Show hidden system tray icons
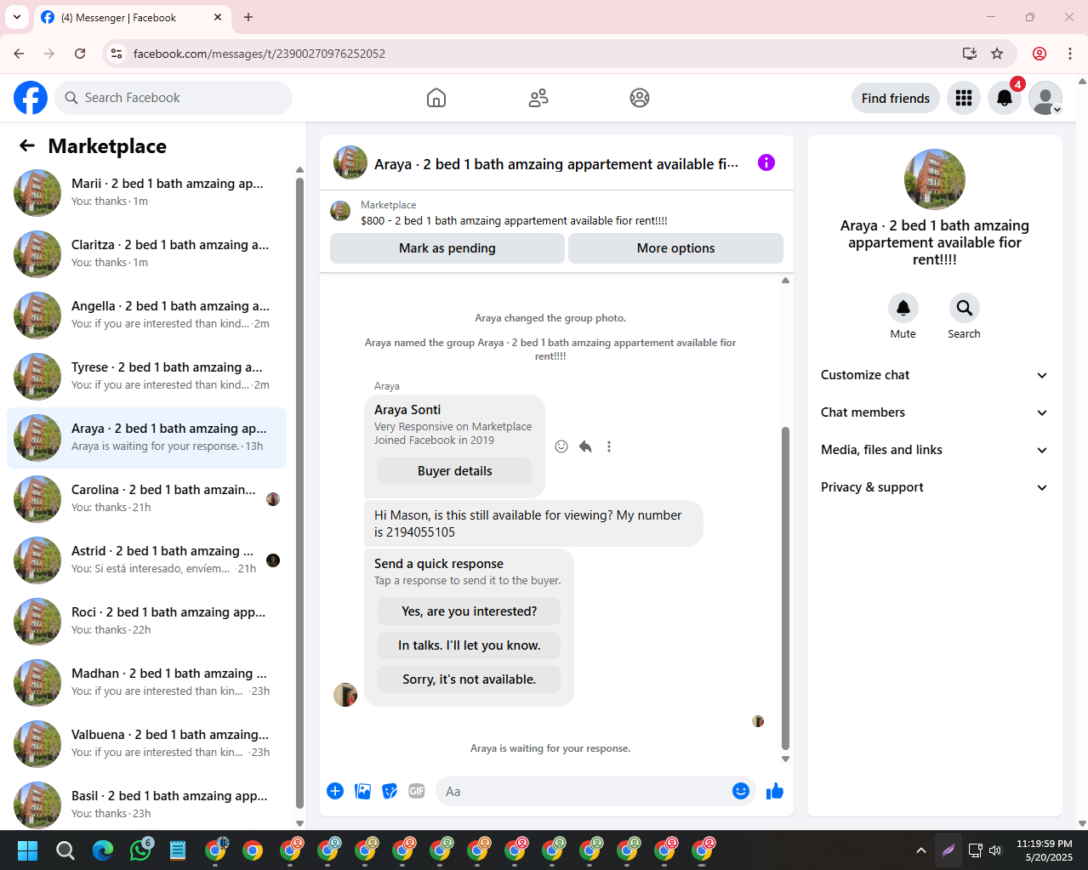Screen dimensions: 1088x870 (921, 850)
